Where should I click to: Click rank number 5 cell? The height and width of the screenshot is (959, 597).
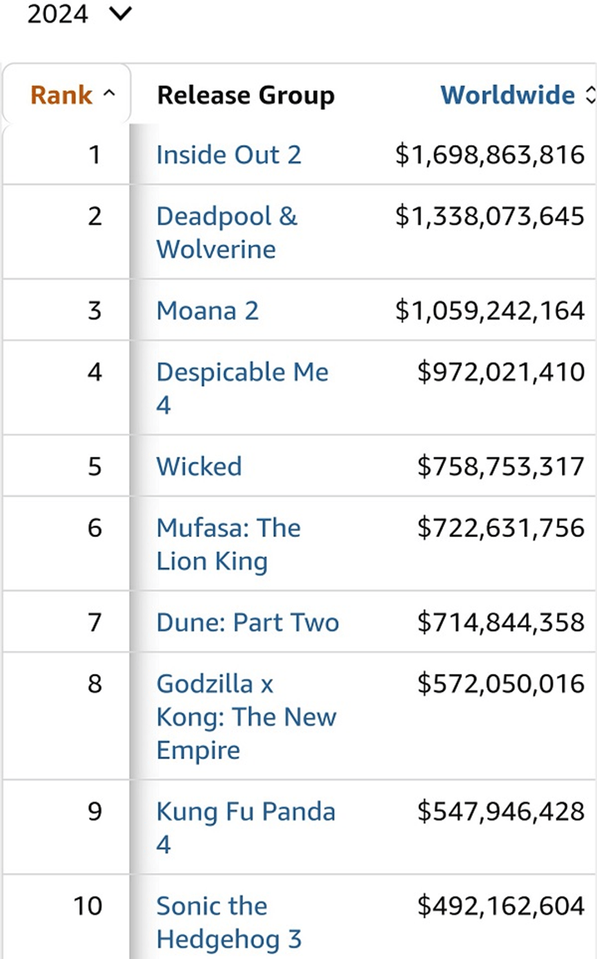(x=95, y=466)
